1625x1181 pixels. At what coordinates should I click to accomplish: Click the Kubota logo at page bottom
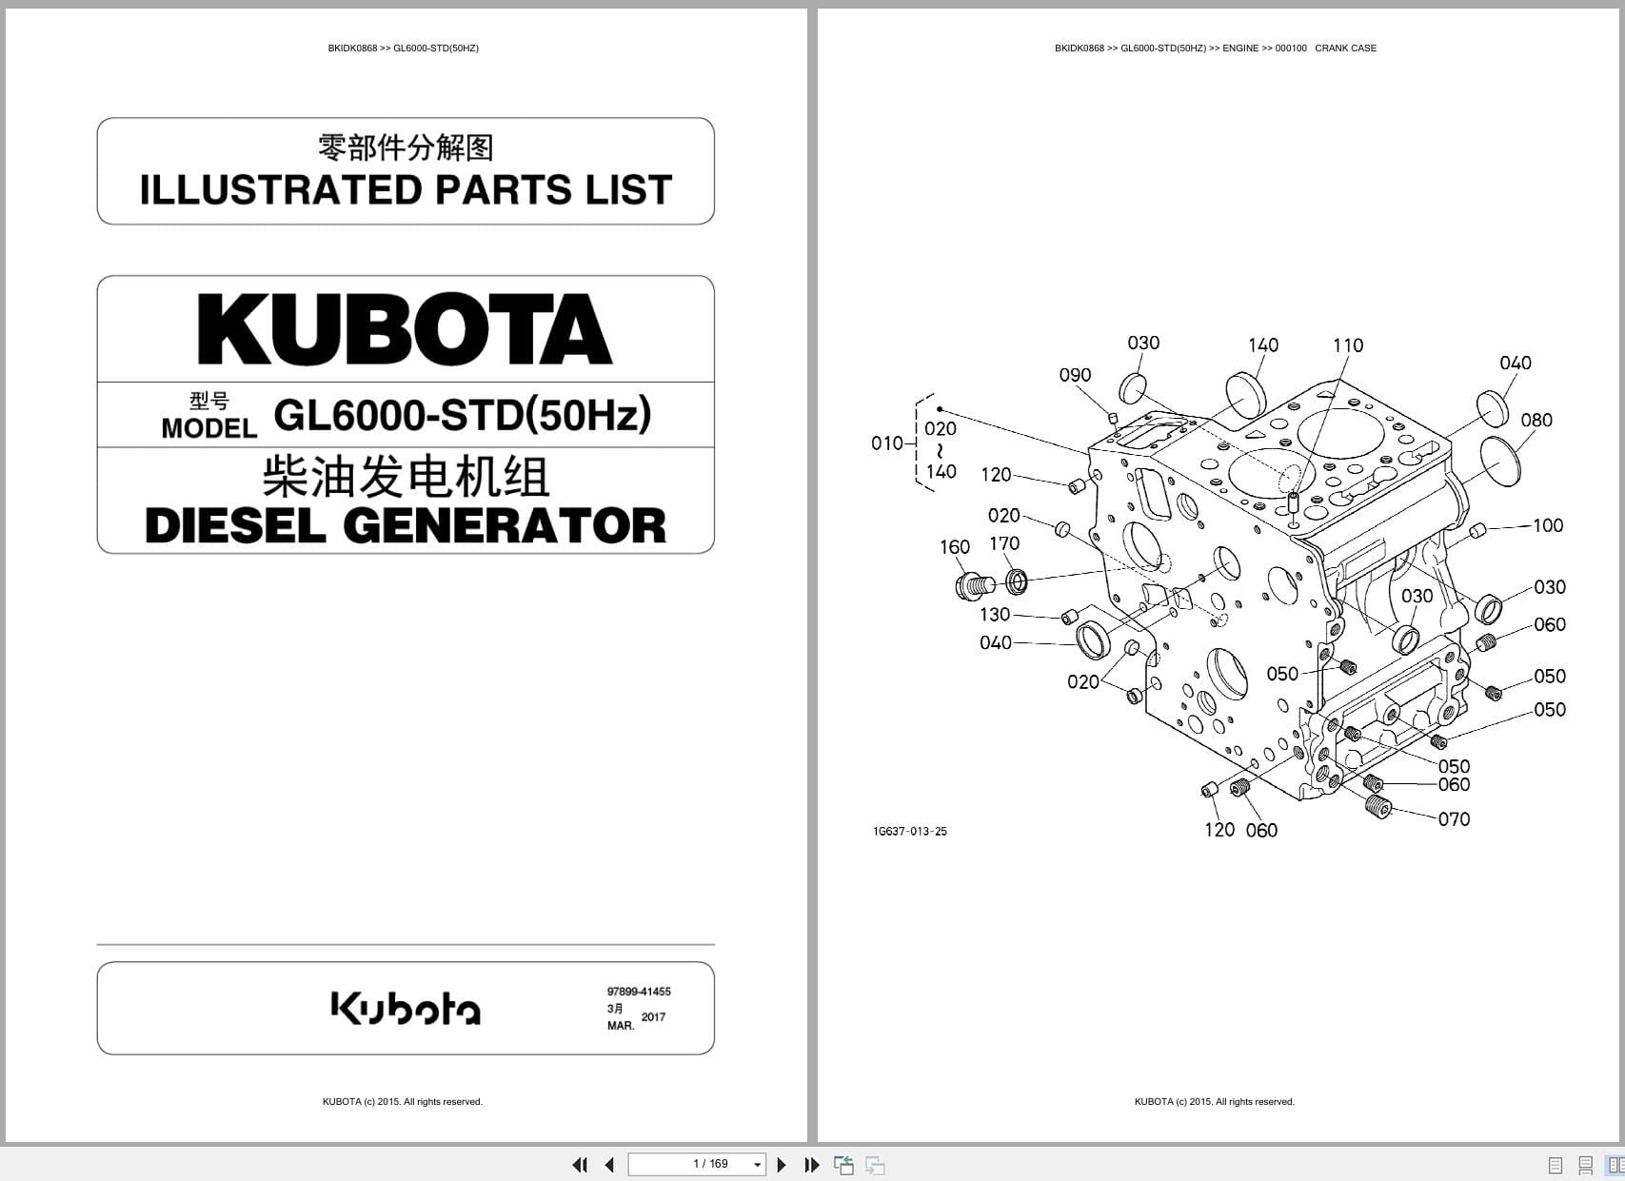pyautogui.click(x=406, y=1009)
